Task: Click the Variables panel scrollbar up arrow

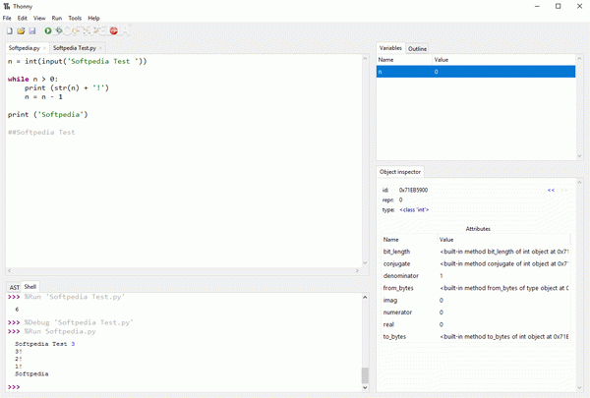Action: click(x=579, y=59)
